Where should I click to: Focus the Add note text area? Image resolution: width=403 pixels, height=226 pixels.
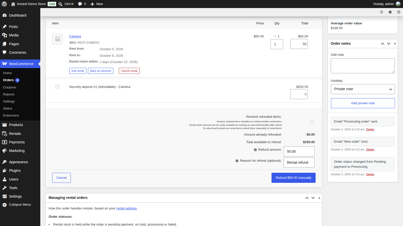(x=363, y=66)
